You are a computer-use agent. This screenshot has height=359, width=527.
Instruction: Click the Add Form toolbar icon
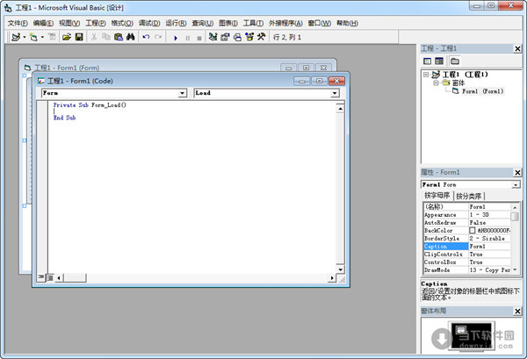[33, 37]
